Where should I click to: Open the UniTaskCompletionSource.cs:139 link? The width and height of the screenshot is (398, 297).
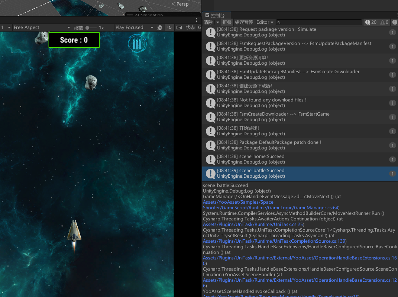[x=274, y=241]
